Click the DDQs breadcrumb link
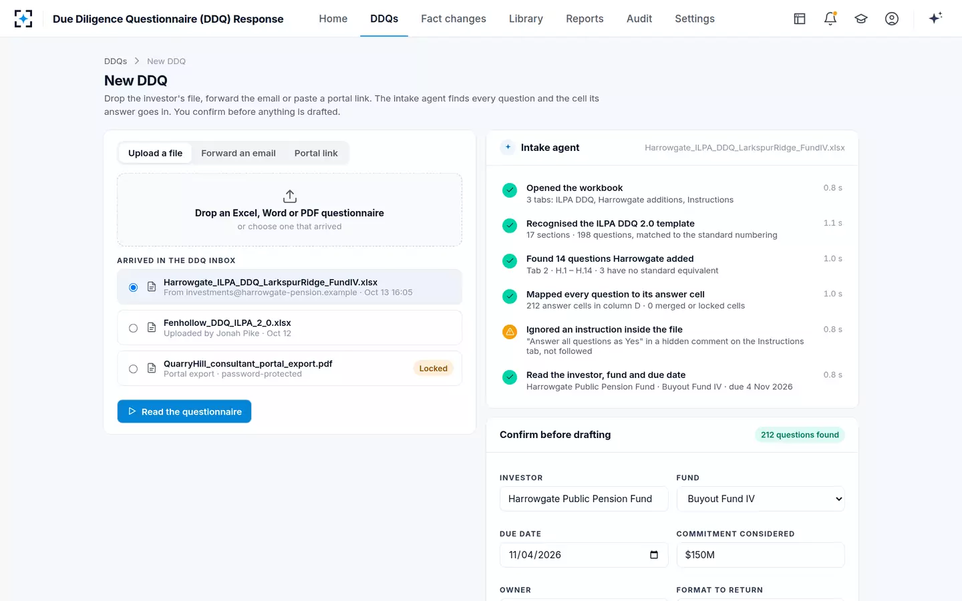 116,61
